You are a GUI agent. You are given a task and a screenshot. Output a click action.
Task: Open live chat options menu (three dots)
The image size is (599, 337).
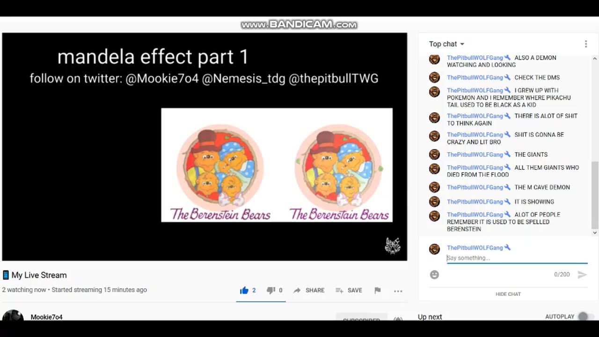(585, 44)
